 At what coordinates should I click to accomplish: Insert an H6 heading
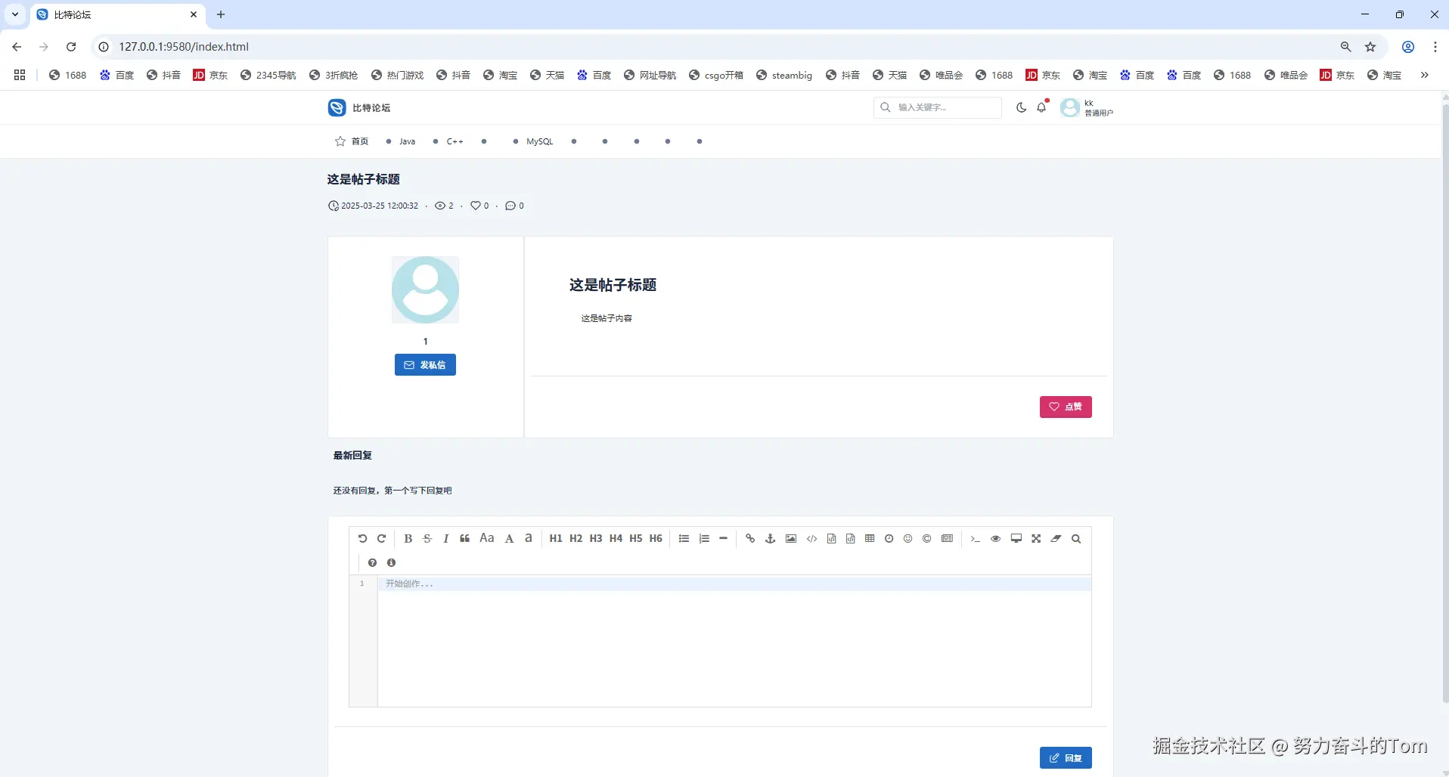656,539
